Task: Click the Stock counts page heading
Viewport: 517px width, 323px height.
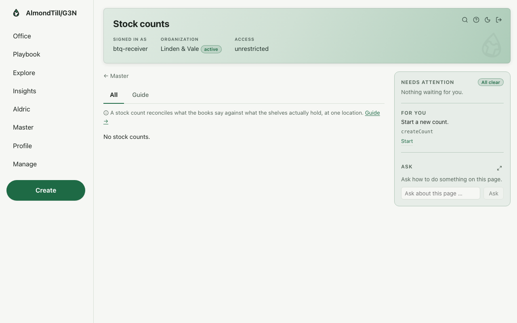Action: click(x=141, y=24)
